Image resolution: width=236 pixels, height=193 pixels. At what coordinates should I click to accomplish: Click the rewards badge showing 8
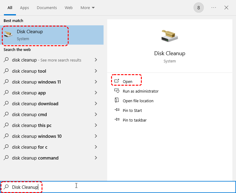click(x=199, y=8)
